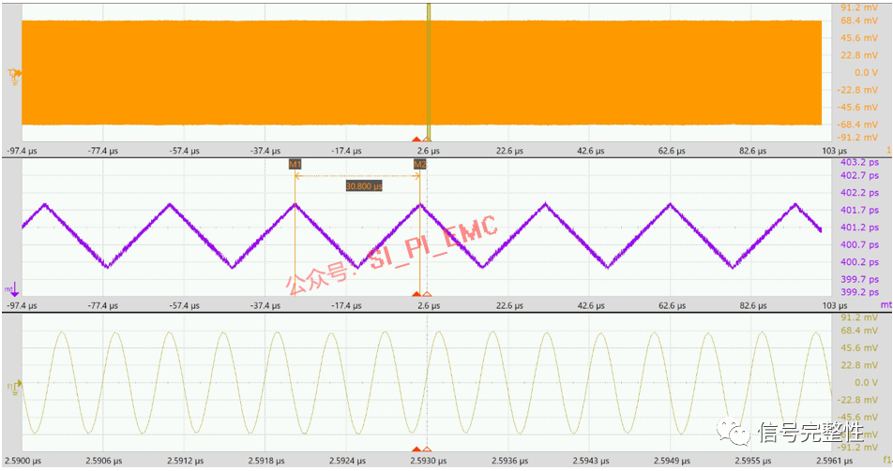893x471 pixels.
Task: Click the M2 cursor marker label
Action: [x=420, y=164]
